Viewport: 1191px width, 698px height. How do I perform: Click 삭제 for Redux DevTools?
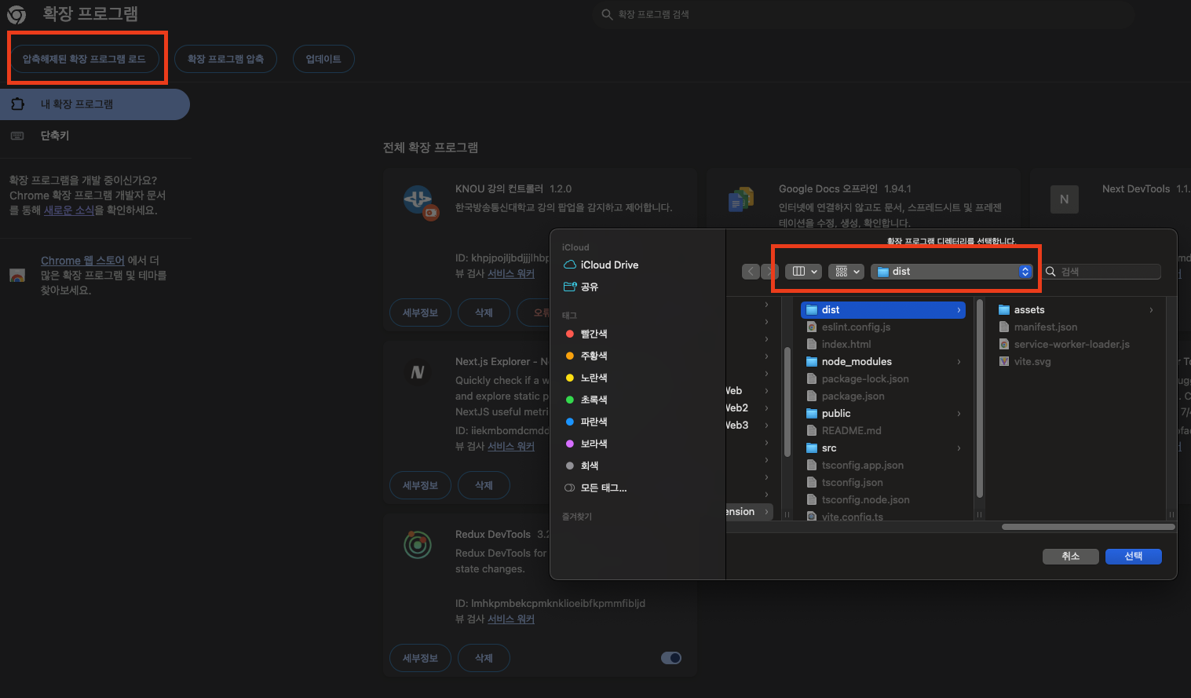coord(484,658)
